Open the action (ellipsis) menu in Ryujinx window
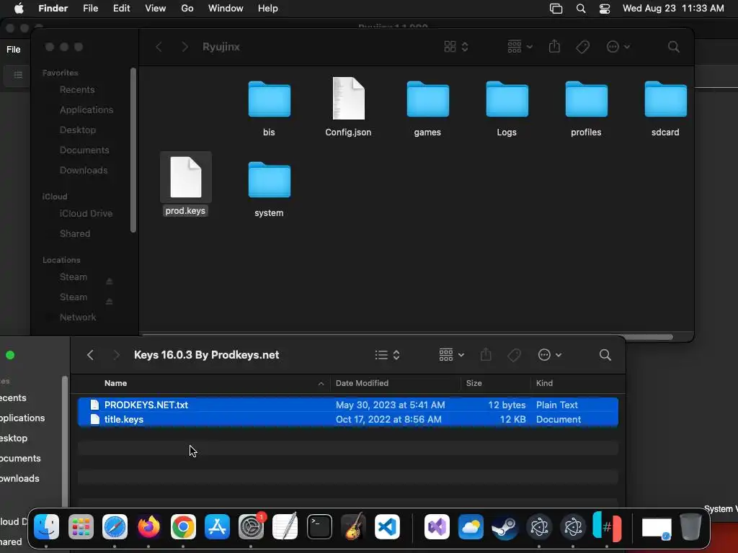Image resolution: width=738 pixels, height=553 pixels. click(618, 47)
